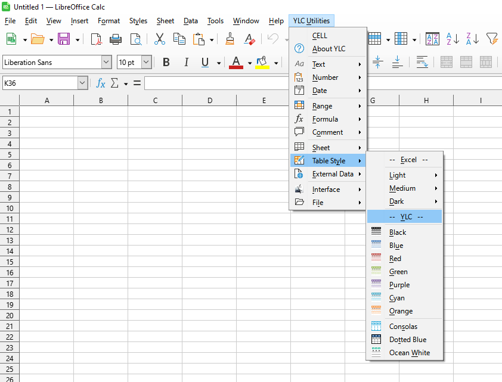502x382 pixels.
Task: Open the Name Box dropdown arrow
Action: pyautogui.click(x=82, y=83)
